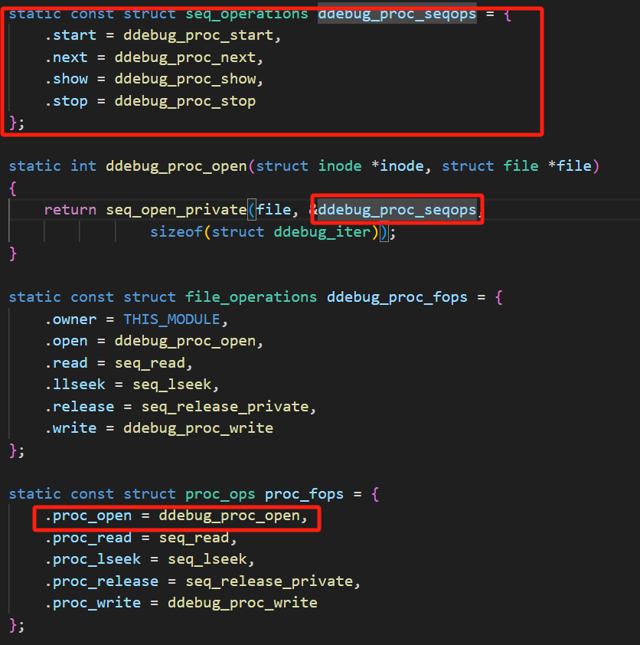Select the seq_operations type name
Image resolution: width=640 pixels, height=645 pixels.
click(x=247, y=14)
